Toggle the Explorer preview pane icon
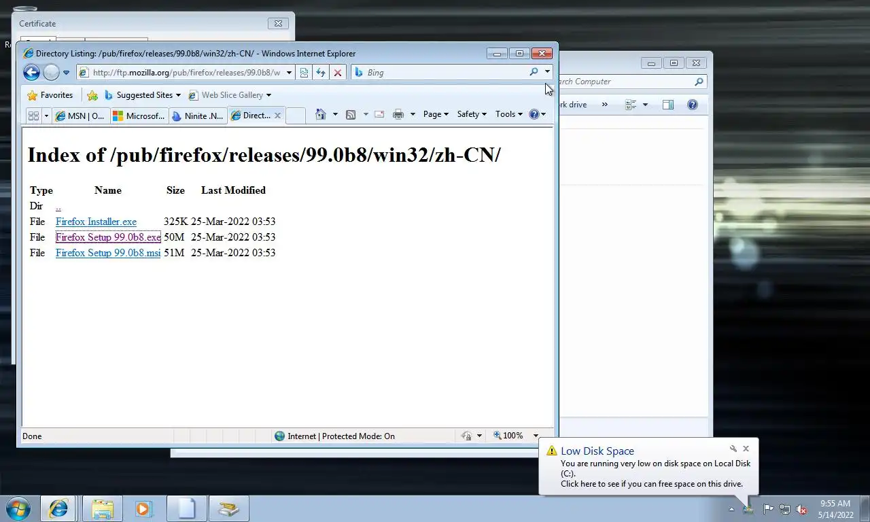The width and height of the screenshot is (870, 522). point(667,105)
